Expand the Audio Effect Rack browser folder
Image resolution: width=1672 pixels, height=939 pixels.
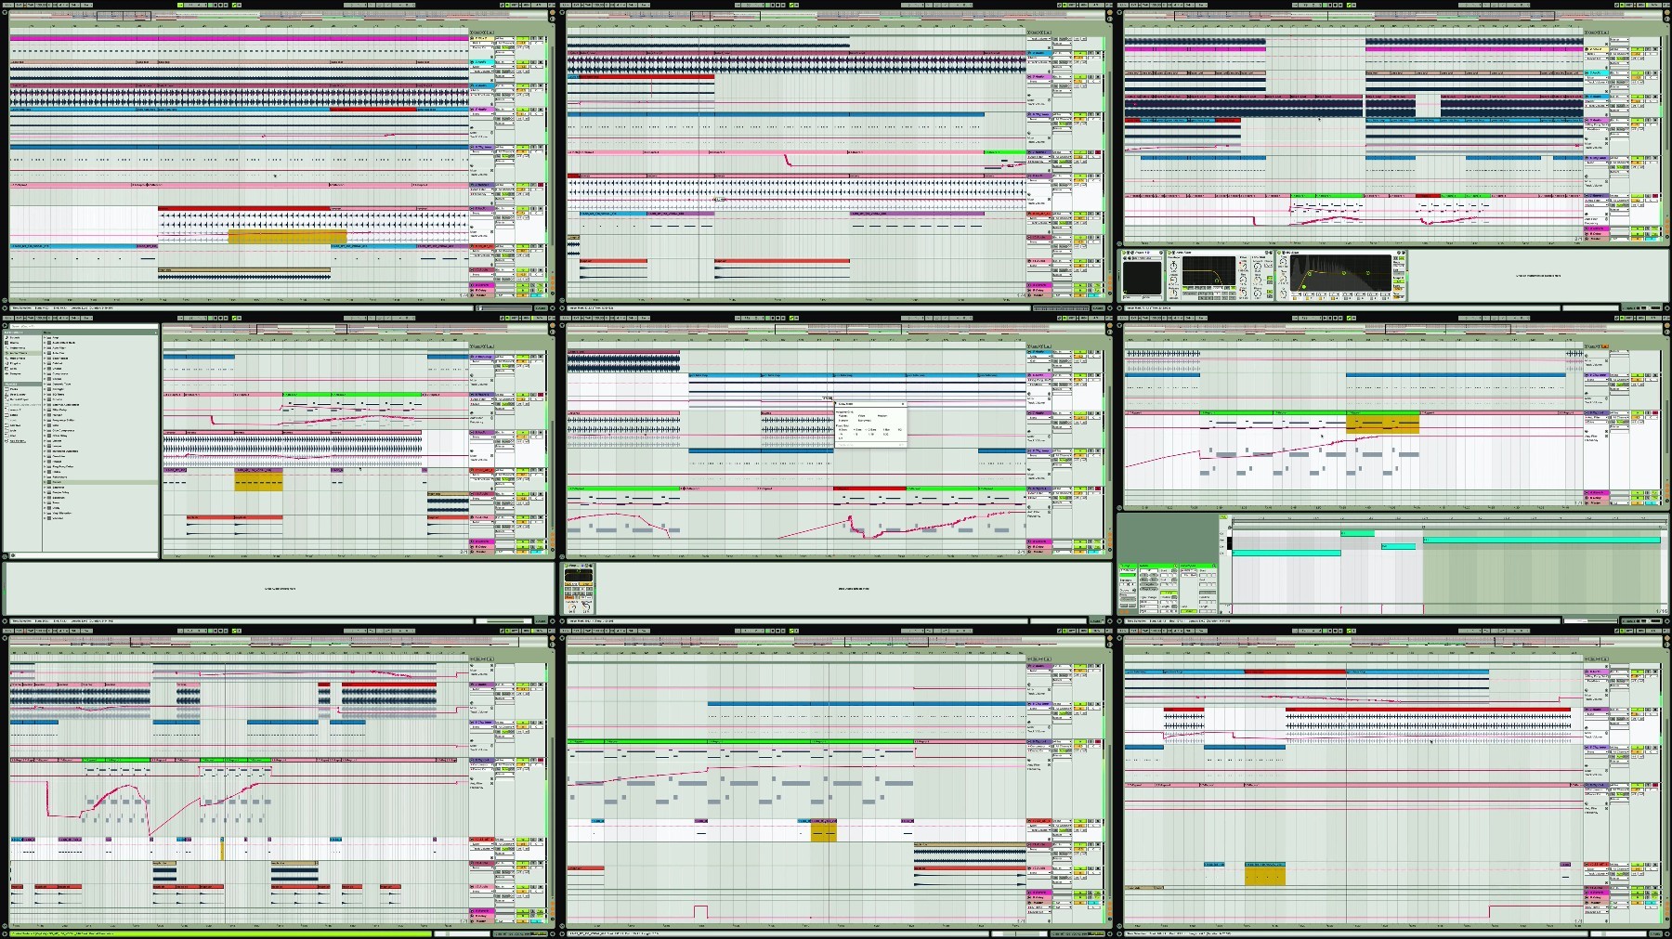click(x=45, y=343)
